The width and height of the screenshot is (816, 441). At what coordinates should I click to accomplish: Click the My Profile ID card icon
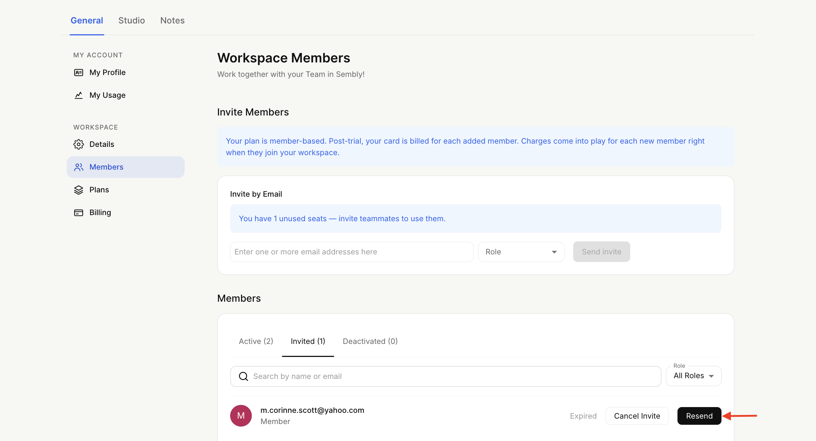[x=79, y=73]
